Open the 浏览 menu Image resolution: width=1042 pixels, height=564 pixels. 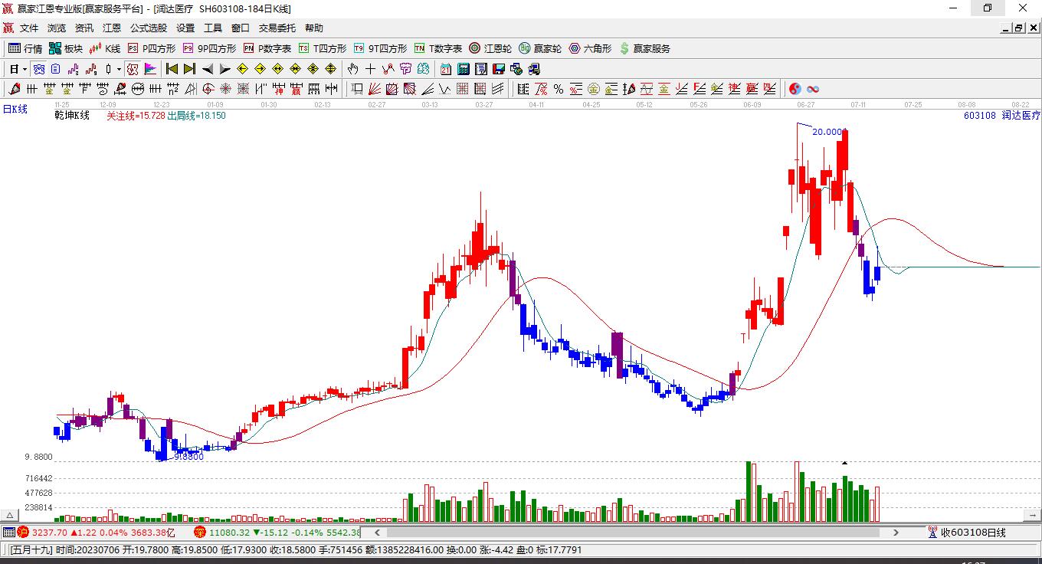[x=57, y=28]
